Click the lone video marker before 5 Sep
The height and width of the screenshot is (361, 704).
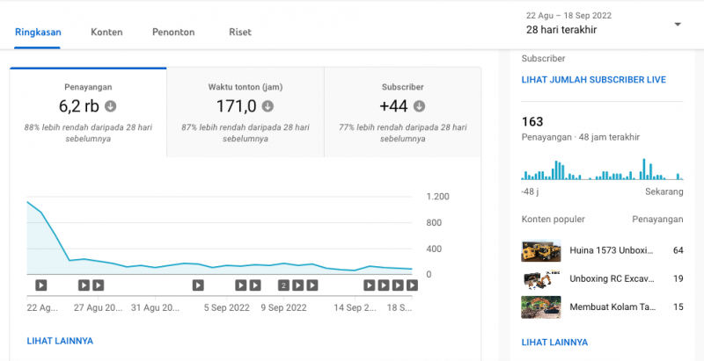pyautogui.click(x=198, y=285)
